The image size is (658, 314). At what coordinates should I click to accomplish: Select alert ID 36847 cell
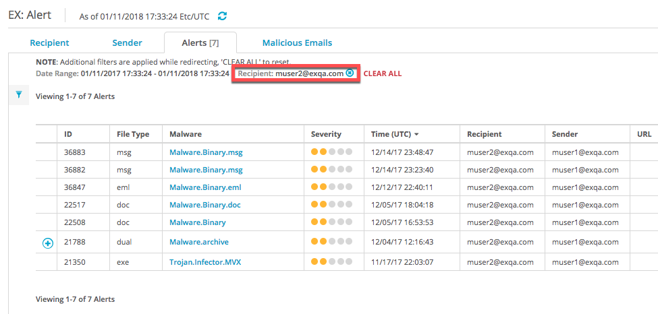[x=74, y=187]
